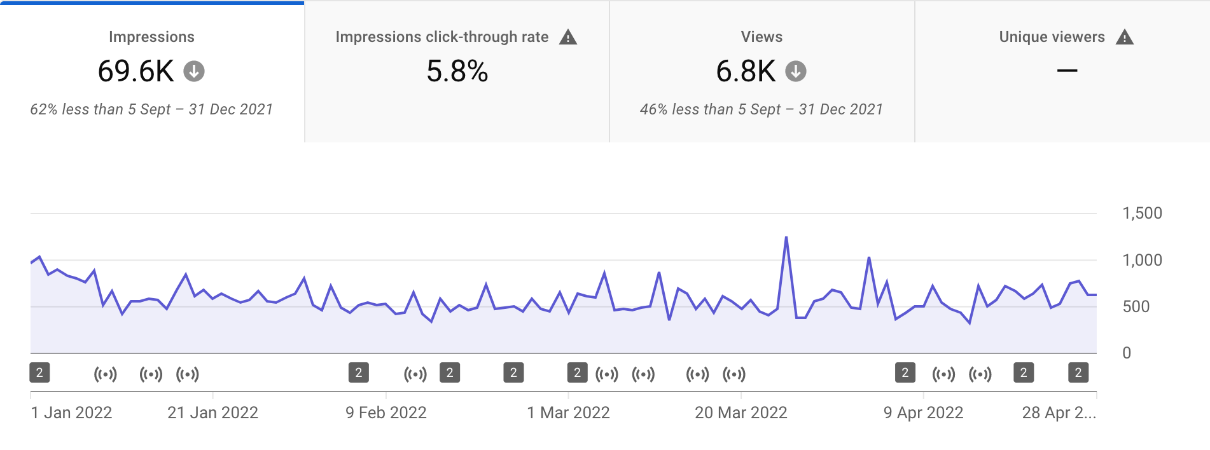Click the chart's highest spike in late March
This screenshot has width=1210, height=450.
point(786,238)
